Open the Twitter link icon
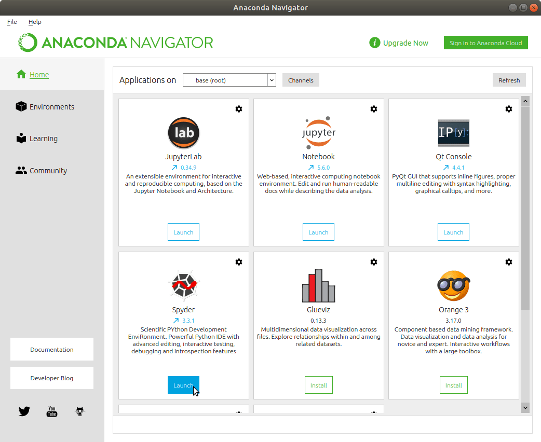 coord(24,411)
